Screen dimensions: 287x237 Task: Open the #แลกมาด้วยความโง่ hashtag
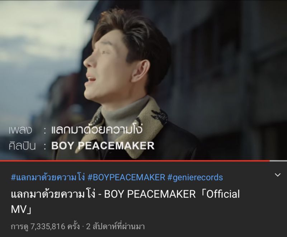click(48, 177)
